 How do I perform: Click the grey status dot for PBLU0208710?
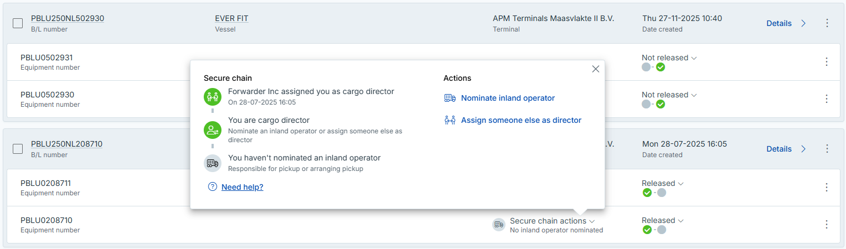tap(662, 230)
